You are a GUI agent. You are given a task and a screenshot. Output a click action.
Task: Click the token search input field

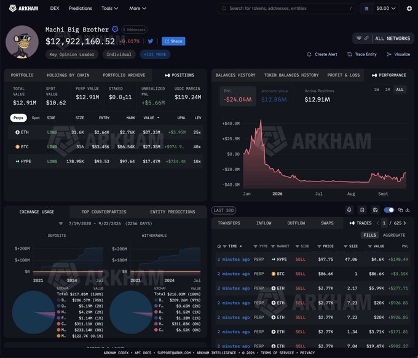[x=286, y=8]
